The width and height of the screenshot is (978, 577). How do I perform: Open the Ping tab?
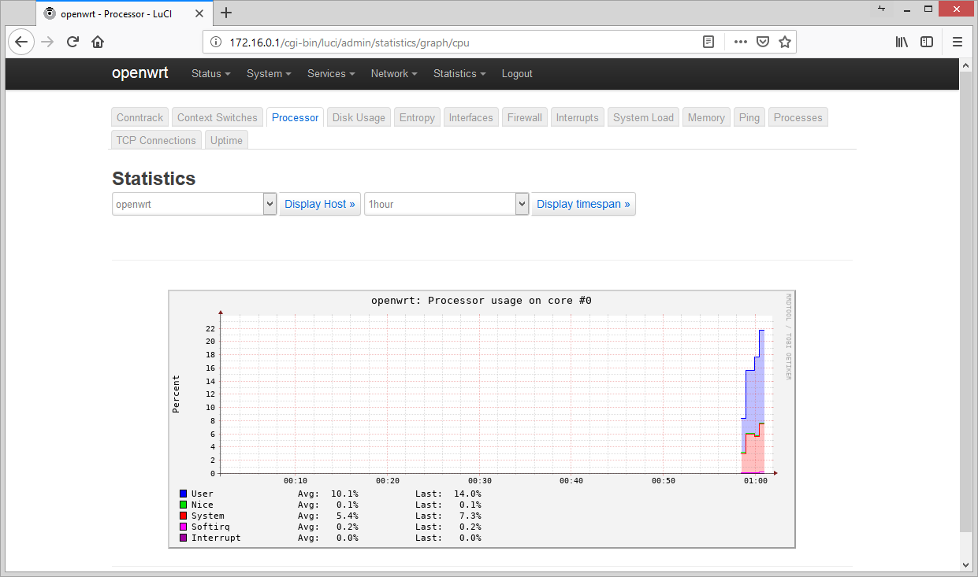pos(749,117)
